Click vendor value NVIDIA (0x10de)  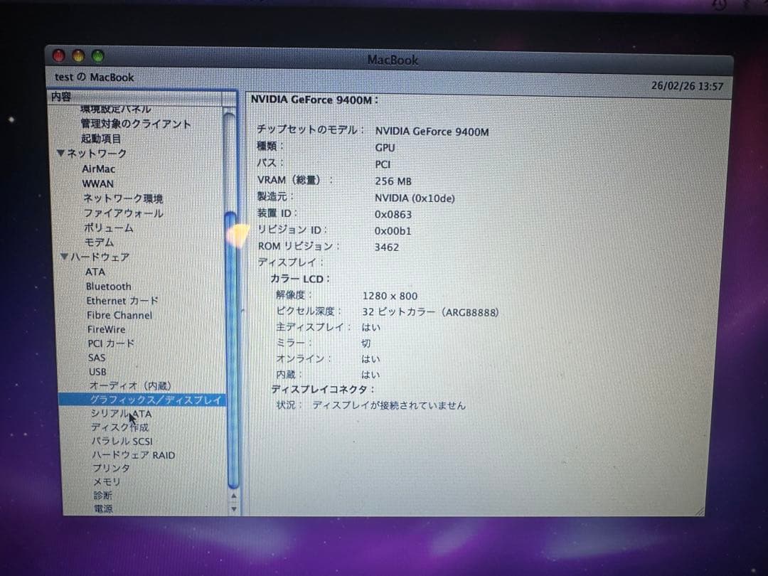point(415,198)
